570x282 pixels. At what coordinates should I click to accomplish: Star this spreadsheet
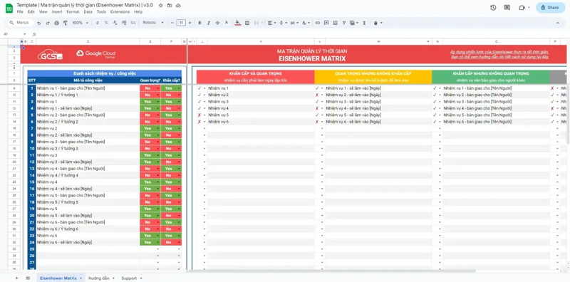click(161, 6)
